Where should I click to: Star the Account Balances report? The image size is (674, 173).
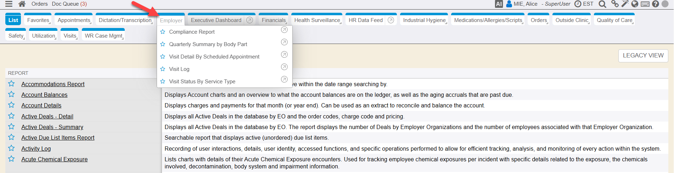click(x=11, y=94)
